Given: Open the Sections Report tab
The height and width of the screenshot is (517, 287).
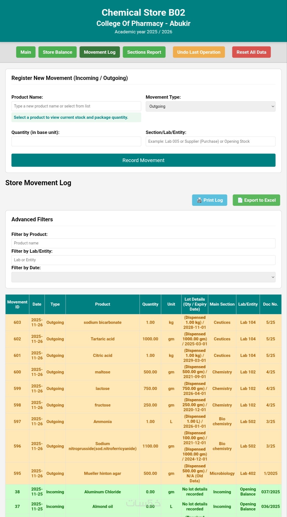Looking at the screenshot, I should [x=144, y=52].
